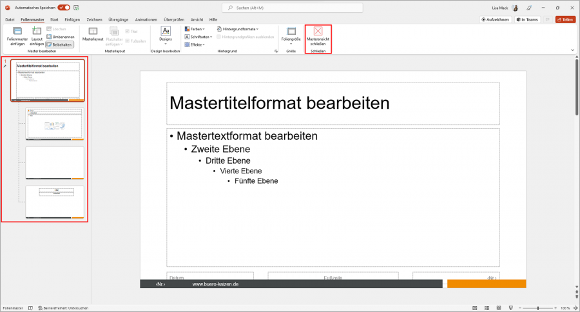Toggle Automatisches Speichern switch
Viewport: 580px width, 312px height.
coord(64,7)
